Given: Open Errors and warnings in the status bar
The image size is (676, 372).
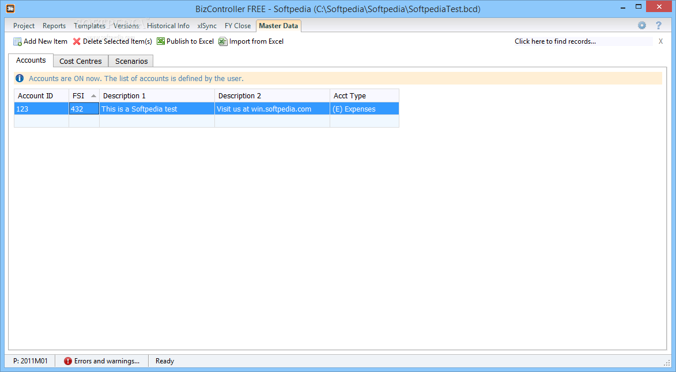Looking at the screenshot, I should [102, 361].
